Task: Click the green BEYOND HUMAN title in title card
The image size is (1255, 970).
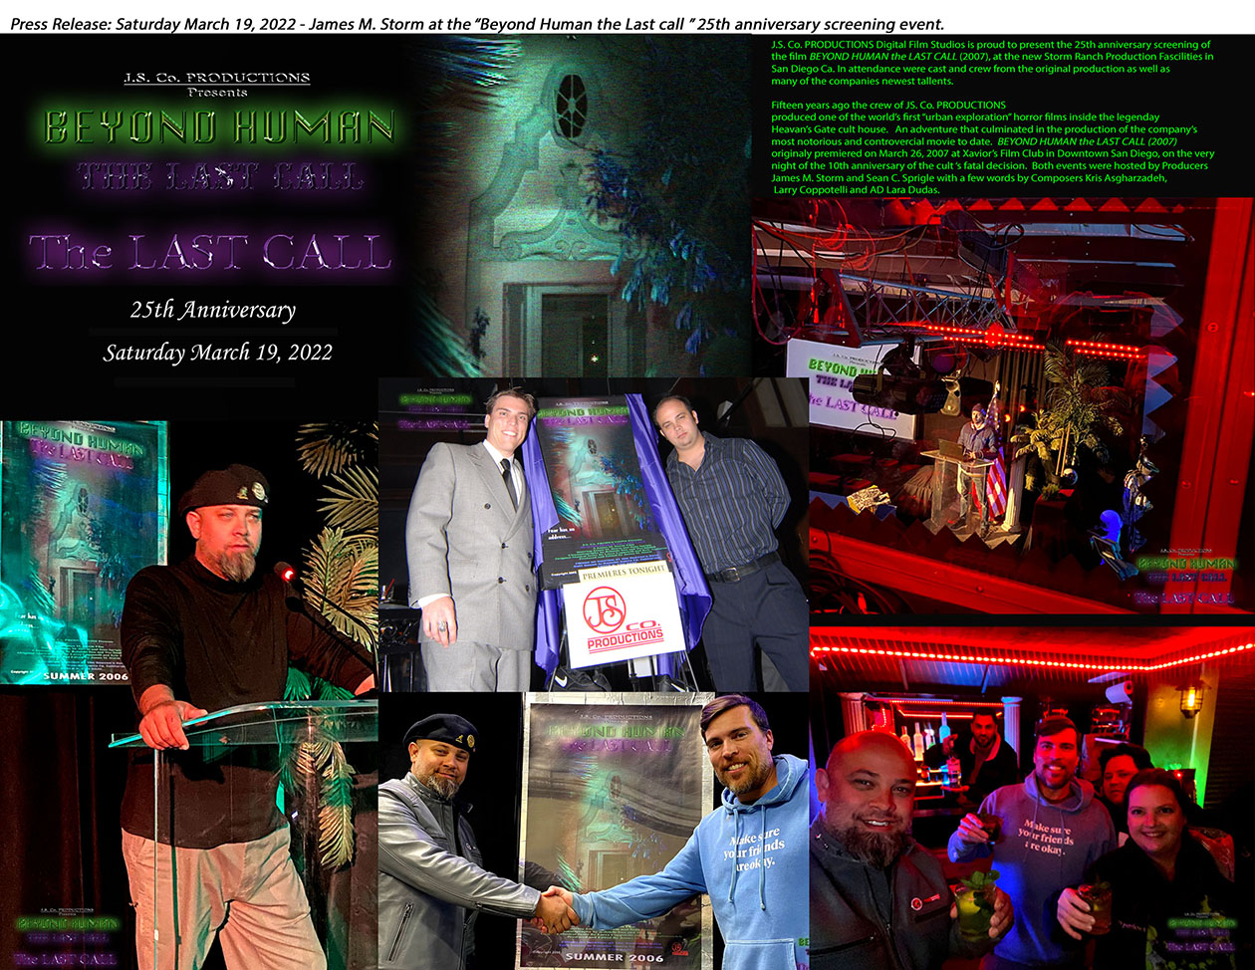Action: click(x=218, y=127)
